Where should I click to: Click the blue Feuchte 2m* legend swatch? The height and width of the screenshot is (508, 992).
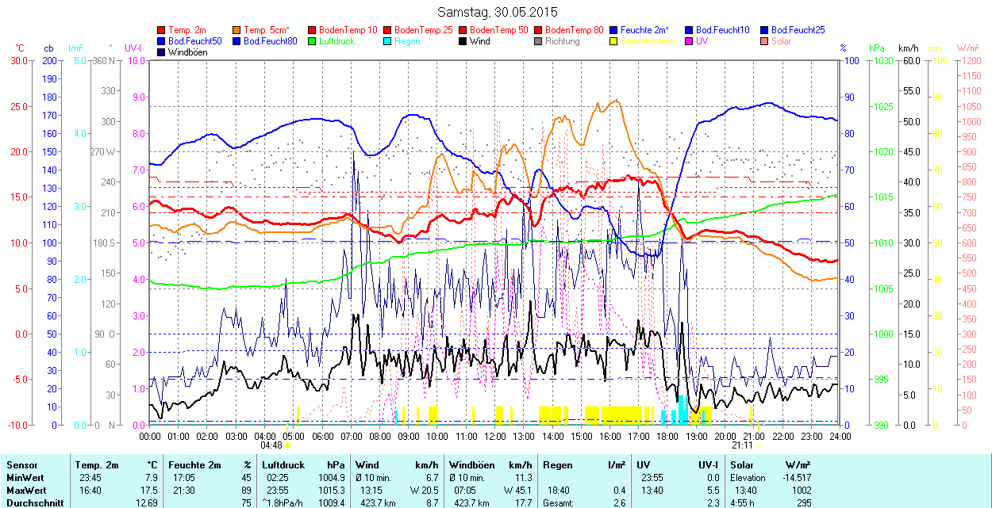(x=614, y=30)
